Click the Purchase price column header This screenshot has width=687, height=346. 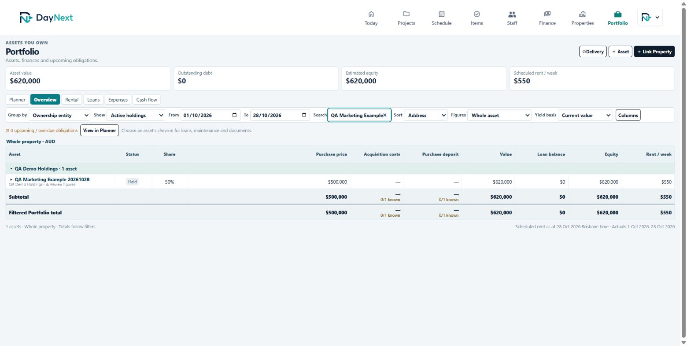point(331,154)
